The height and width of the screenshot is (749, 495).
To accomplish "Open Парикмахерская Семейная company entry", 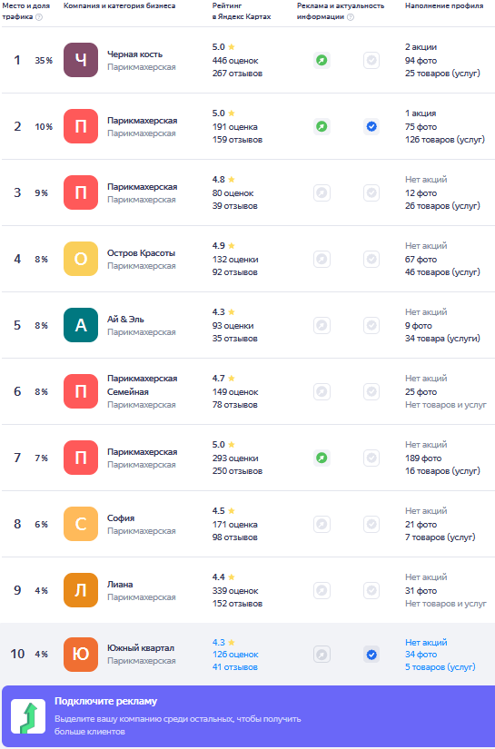I will 142,385.
